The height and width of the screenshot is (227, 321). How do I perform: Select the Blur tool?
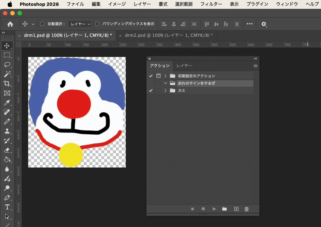(7, 169)
